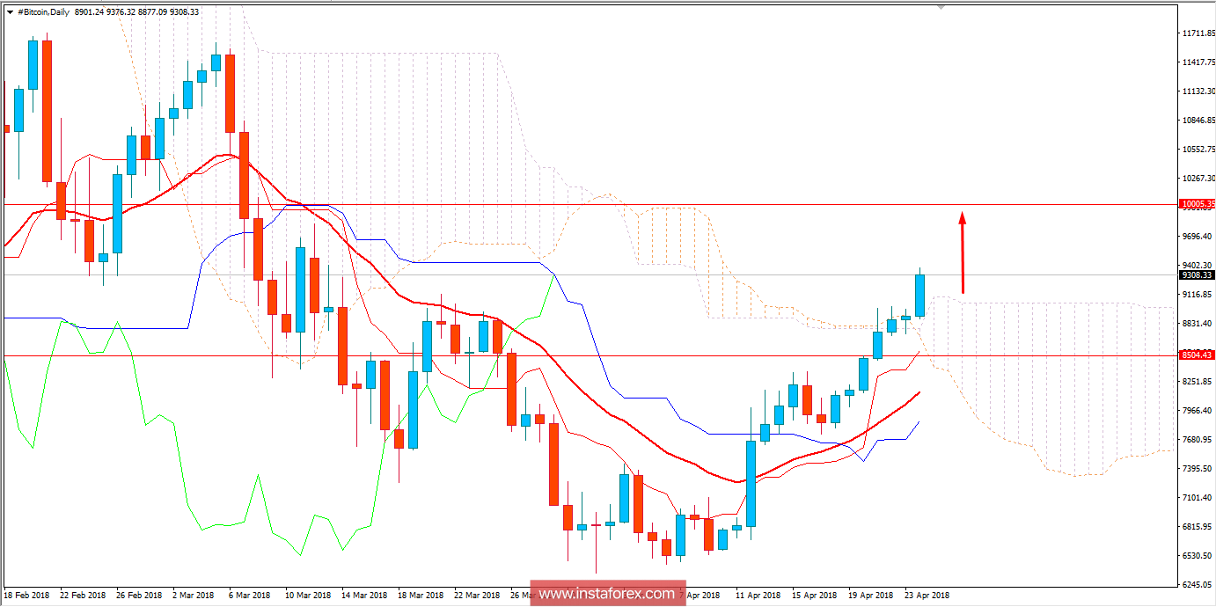Click price axis value 10552.75
This screenshot has height=607, width=1216.
click(1199, 150)
